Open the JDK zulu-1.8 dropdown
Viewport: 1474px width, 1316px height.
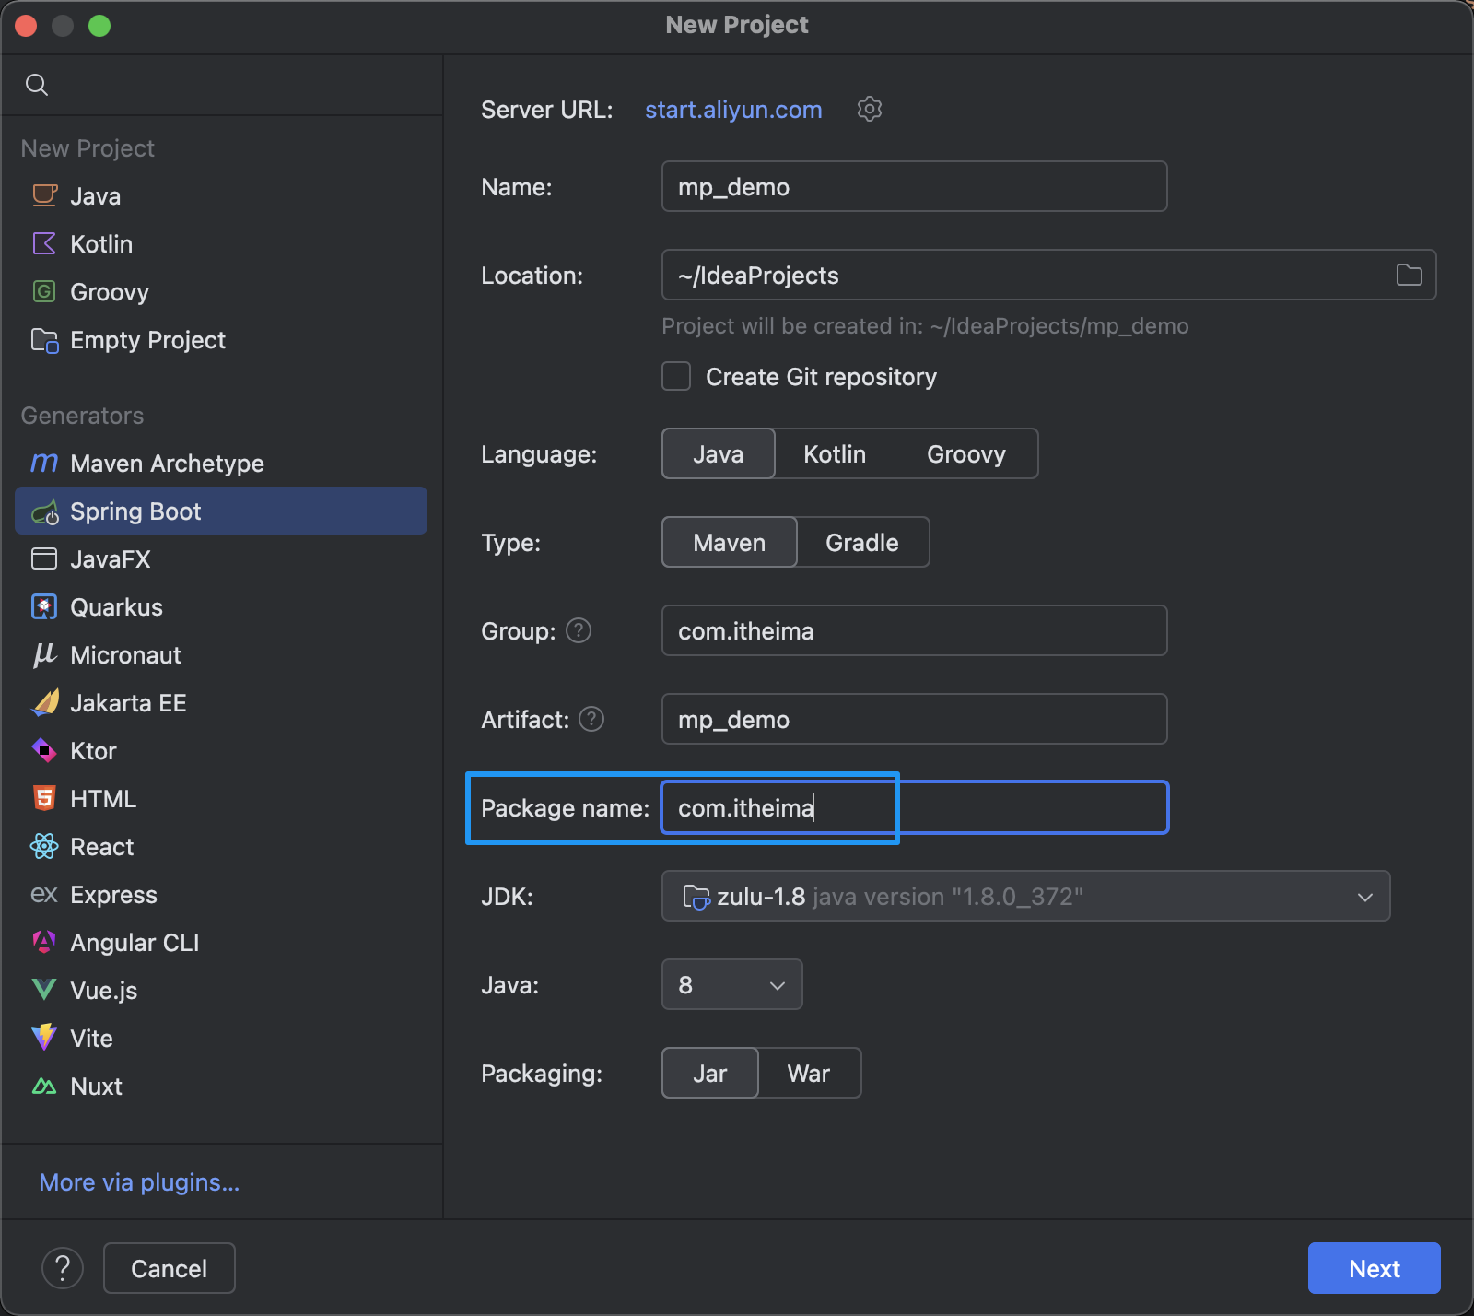pos(1025,896)
